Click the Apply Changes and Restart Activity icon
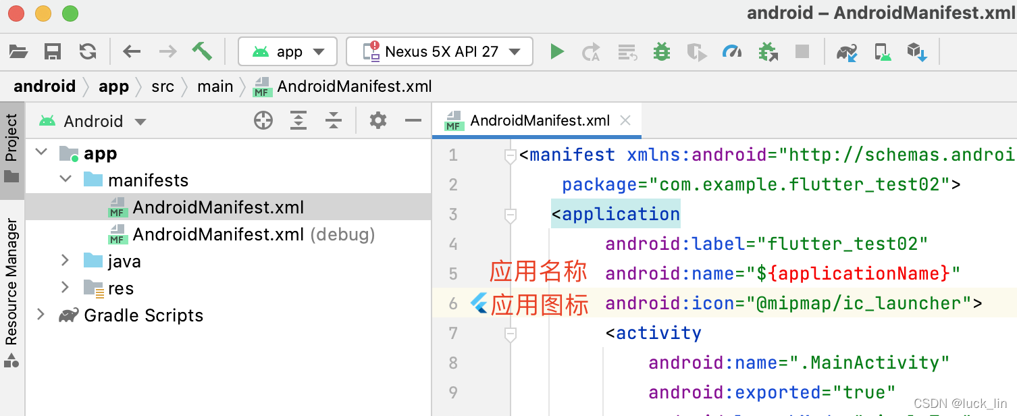The width and height of the screenshot is (1017, 416). pyautogui.click(x=592, y=52)
